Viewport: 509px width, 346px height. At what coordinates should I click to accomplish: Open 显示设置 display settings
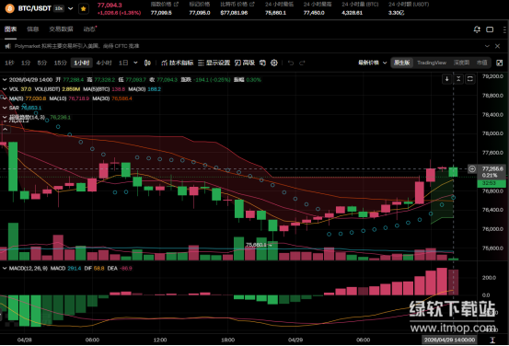coord(214,63)
